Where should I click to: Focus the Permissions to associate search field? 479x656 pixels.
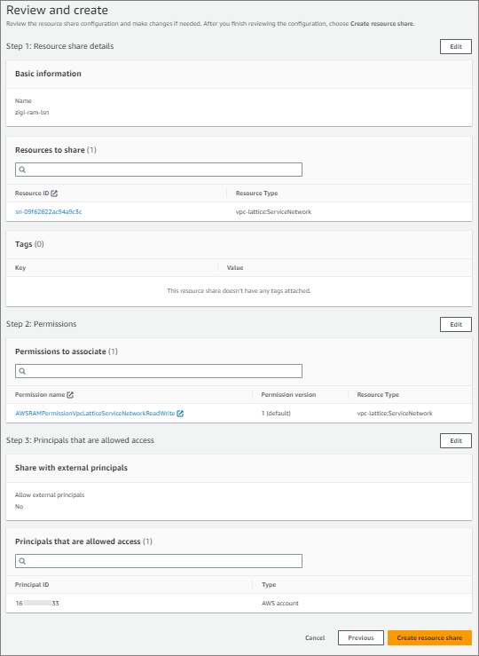pos(159,371)
